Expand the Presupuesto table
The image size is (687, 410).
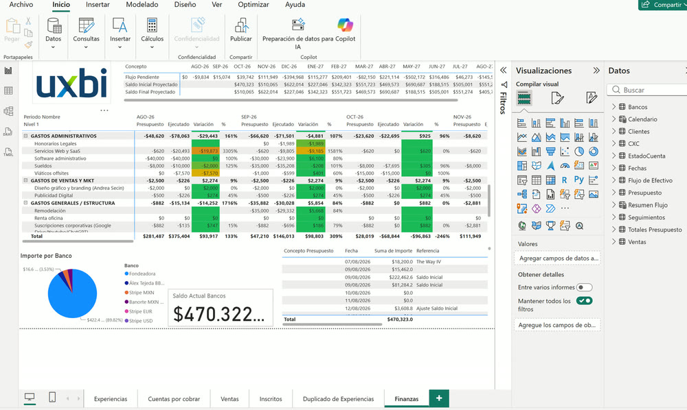pyautogui.click(x=613, y=193)
